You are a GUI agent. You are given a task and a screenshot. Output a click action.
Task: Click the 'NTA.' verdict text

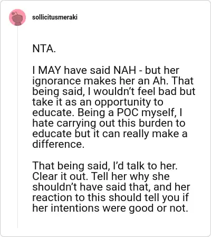click(44, 49)
